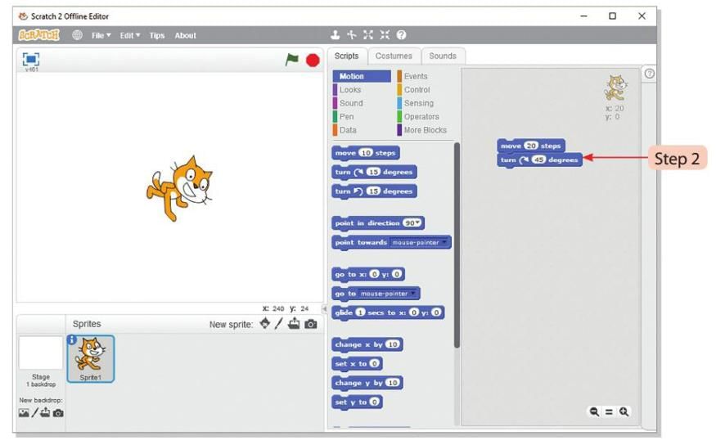This screenshot has width=716, height=445.
Task: Click the move 20 steps script block
Action: 531,146
